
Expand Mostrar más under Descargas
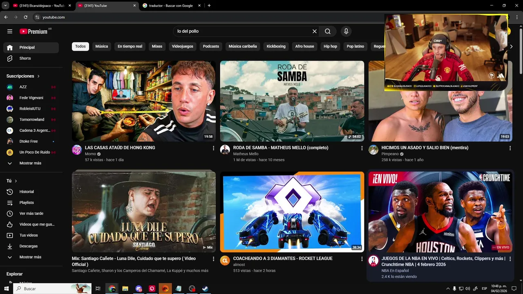[x=31, y=257]
